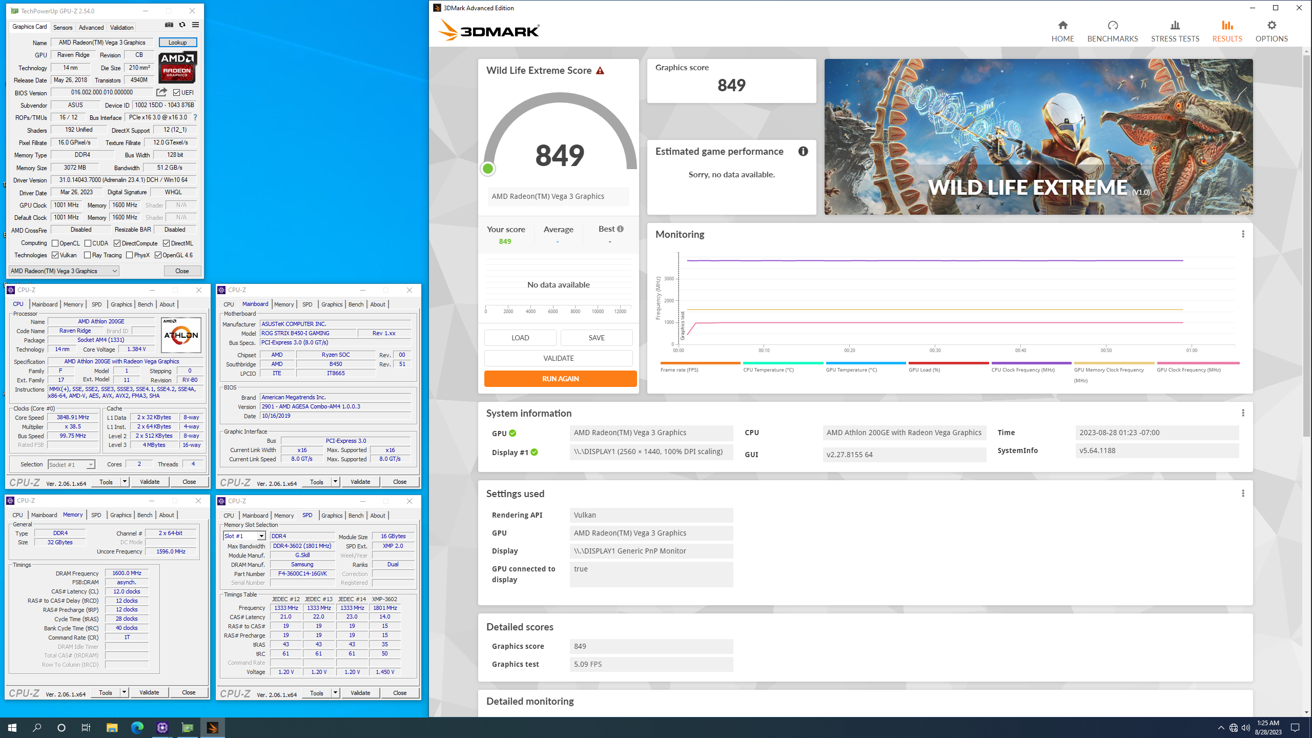Open the Slot #1 memory slot dropdown

244,536
